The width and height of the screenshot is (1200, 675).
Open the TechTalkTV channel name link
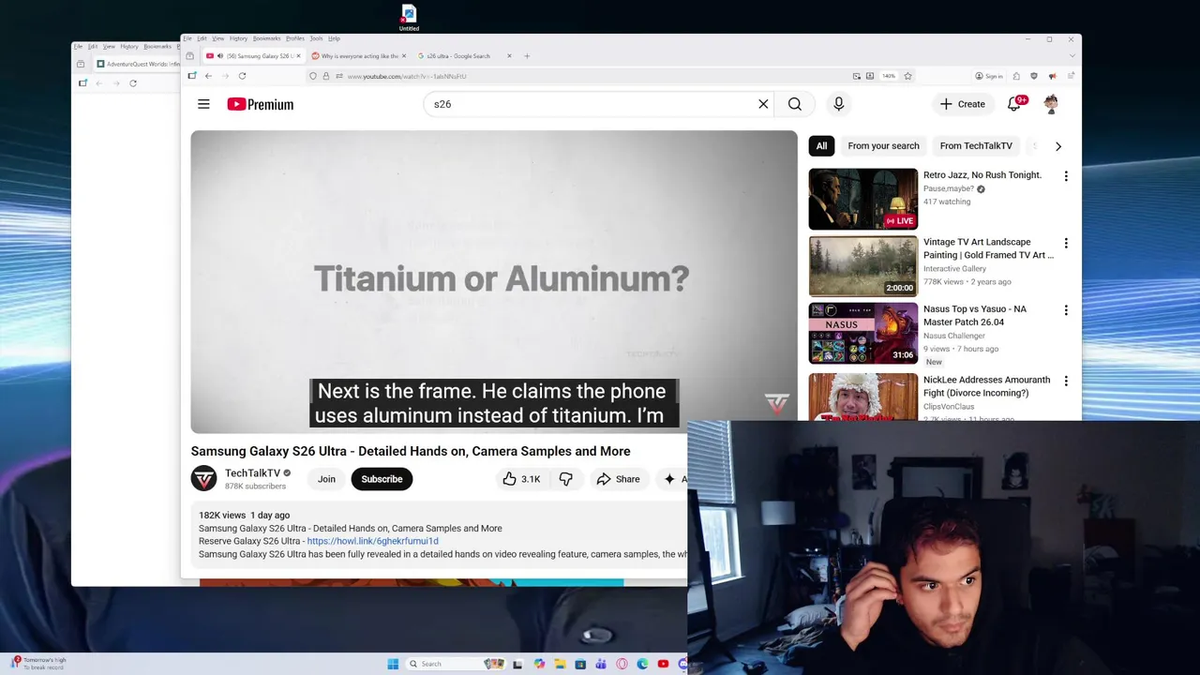(252, 473)
